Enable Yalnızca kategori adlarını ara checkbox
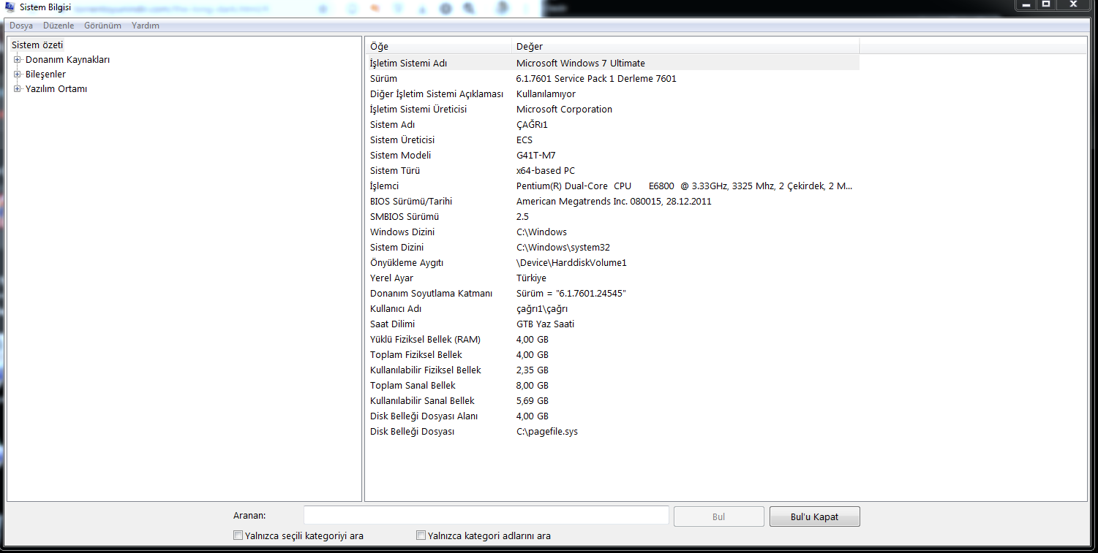This screenshot has height=553, width=1098. tap(421, 535)
